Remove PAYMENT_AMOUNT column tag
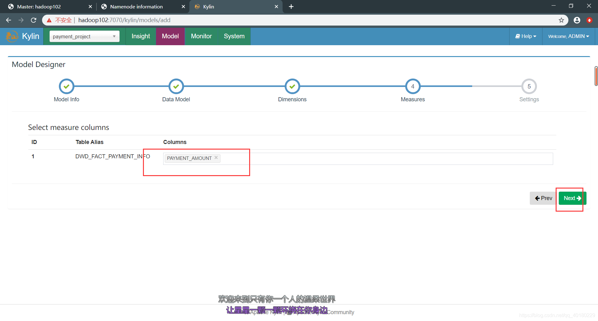The height and width of the screenshot is (321, 598). (x=216, y=158)
